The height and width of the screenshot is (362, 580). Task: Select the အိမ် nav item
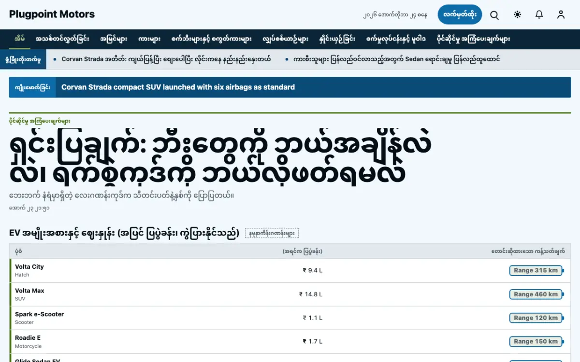click(20, 39)
